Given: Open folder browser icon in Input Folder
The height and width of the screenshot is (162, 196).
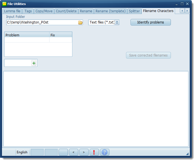Looking at the screenshot, I should (x=80, y=22).
